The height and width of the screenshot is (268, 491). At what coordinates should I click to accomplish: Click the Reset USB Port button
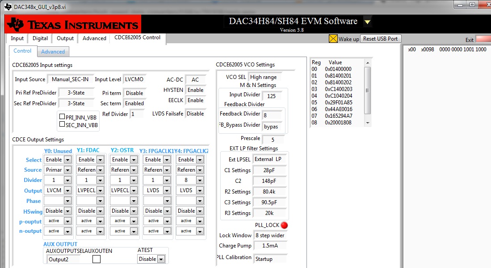click(381, 39)
